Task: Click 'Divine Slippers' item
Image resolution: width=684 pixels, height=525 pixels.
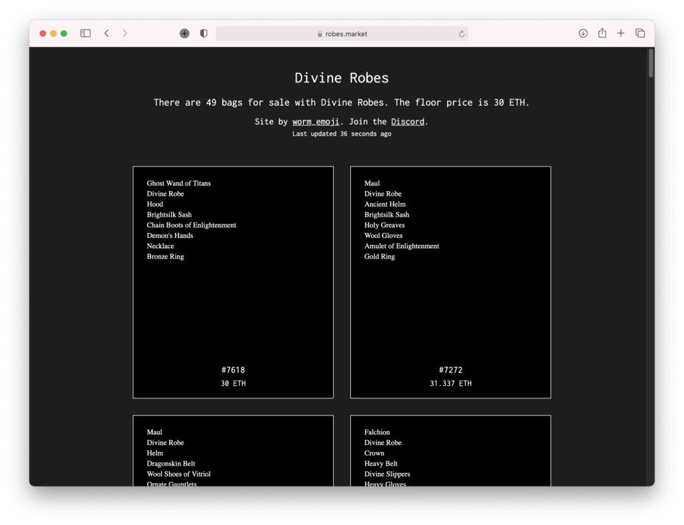Action: pos(387,474)
